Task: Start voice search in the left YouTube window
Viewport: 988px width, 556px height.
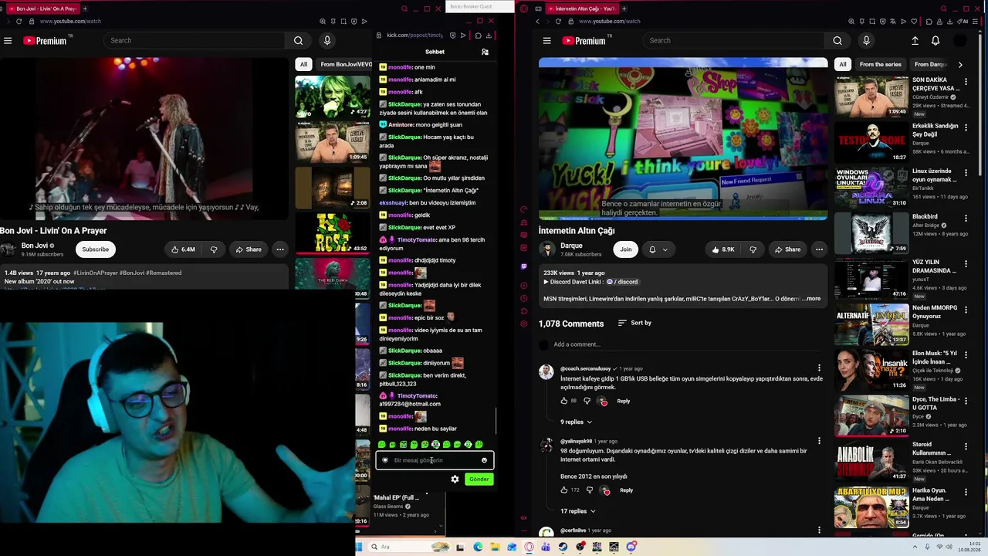Action: click(x=327, y=40)
